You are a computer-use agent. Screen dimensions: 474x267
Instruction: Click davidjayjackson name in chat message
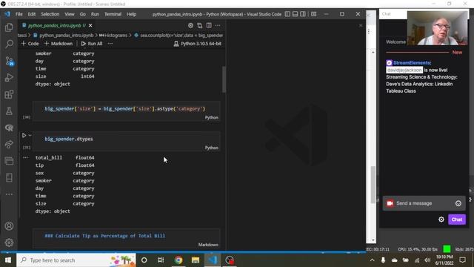point(404,70)
